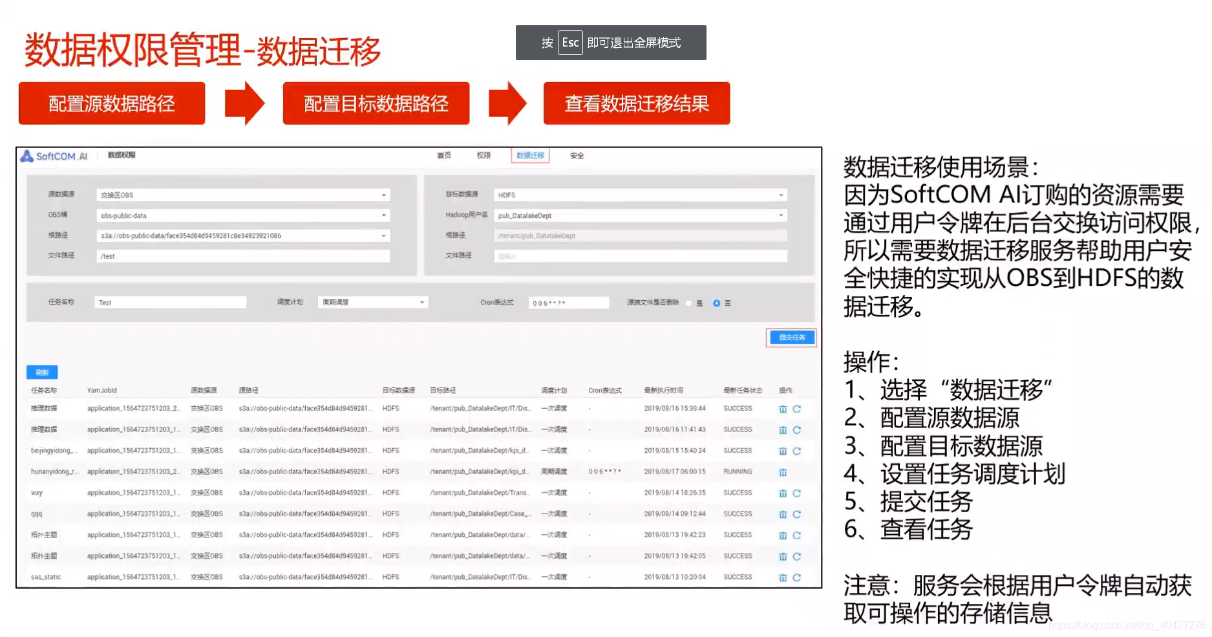
Task: Select 否 for deleting source files
Action: [716, 303]
